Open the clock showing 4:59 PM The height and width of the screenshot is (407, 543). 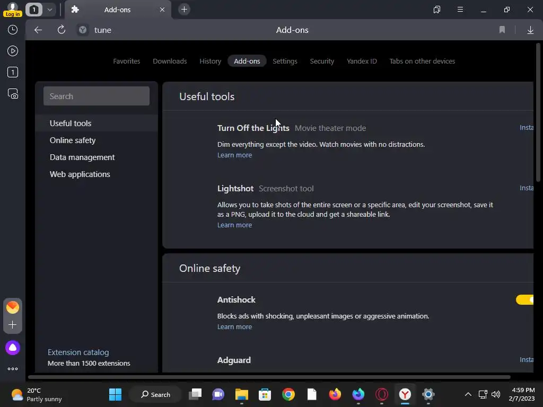click(x=522, y=394)
